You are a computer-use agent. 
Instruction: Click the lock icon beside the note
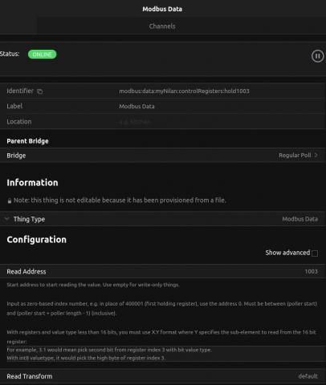click(10, 201)
